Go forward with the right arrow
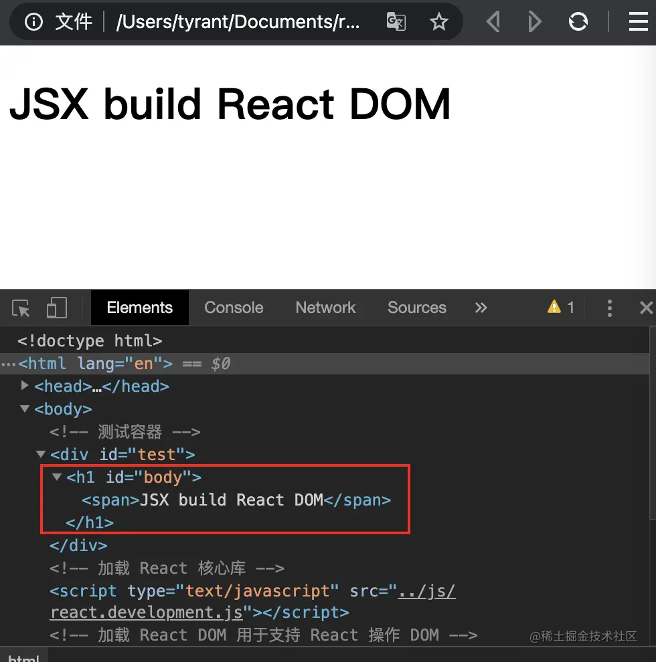 (535, 21)
